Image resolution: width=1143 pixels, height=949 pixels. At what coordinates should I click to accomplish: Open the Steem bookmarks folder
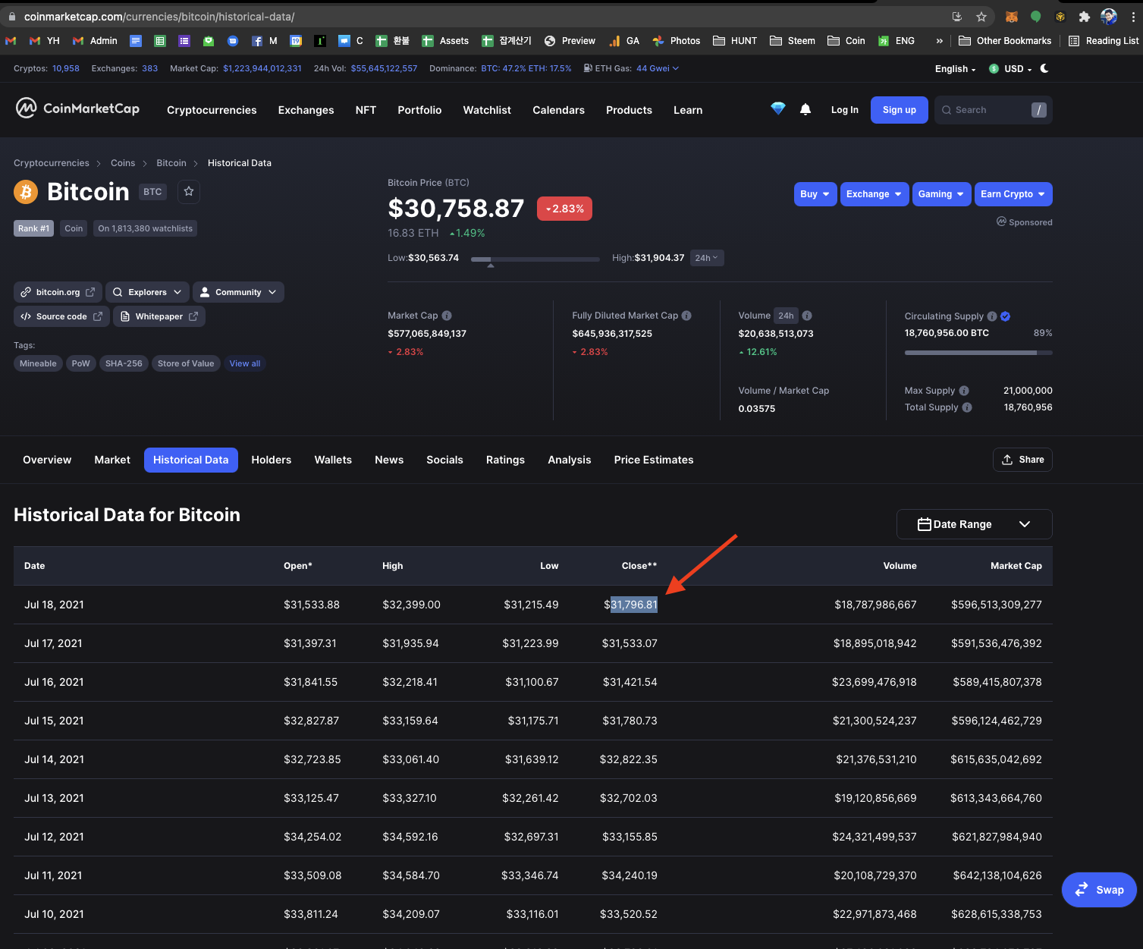[793, 41]
